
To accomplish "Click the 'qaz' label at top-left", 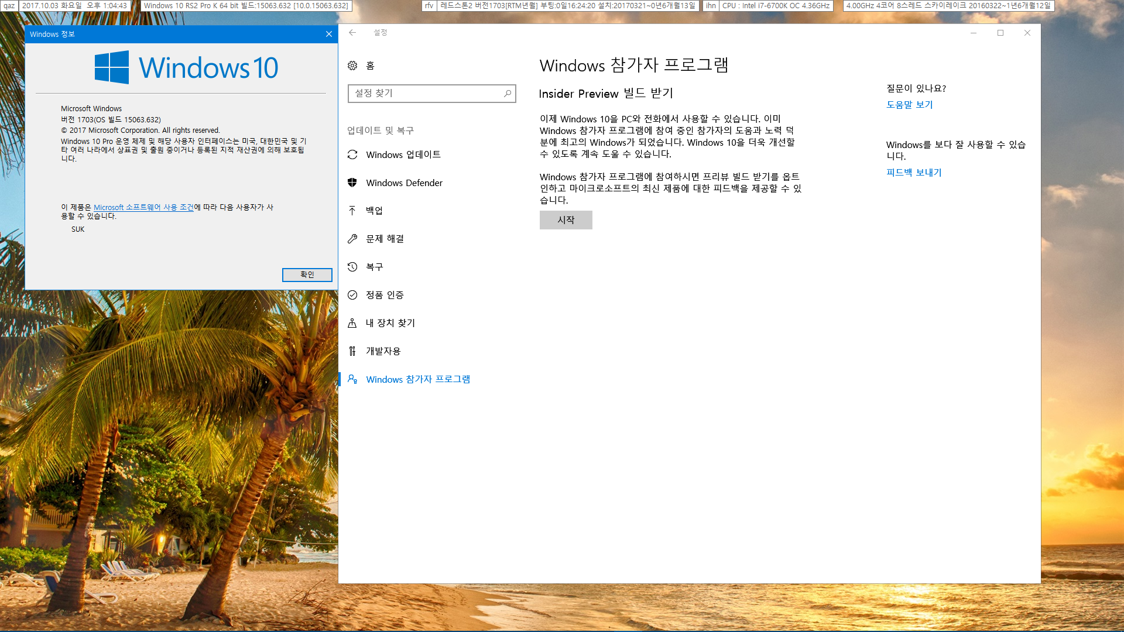I will [x=9, y=6].
